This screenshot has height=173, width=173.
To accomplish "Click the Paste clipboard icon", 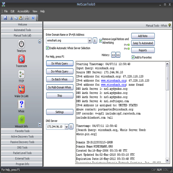I will point(21,18).
